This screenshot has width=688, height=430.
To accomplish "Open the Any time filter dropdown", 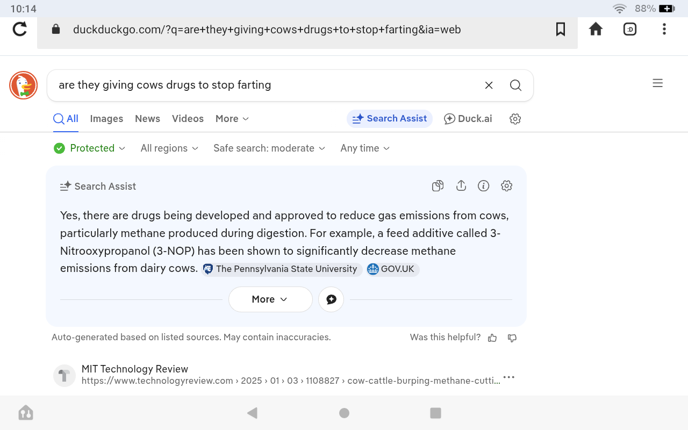I will coord(365,148).
